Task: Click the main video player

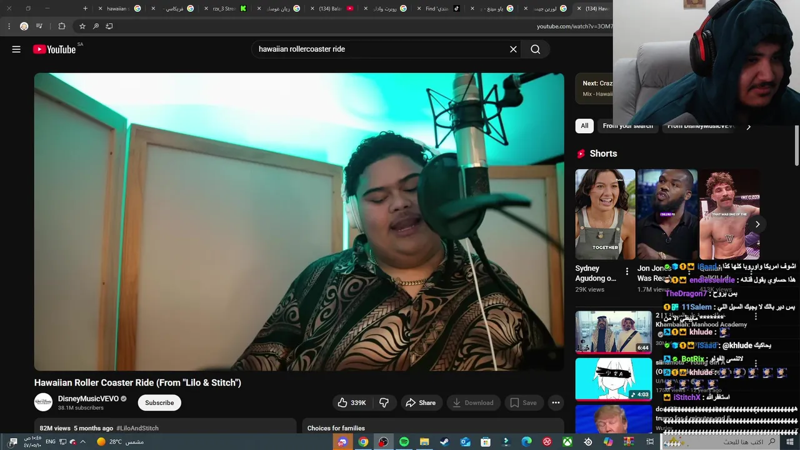Action: click(x=299, y=222)
